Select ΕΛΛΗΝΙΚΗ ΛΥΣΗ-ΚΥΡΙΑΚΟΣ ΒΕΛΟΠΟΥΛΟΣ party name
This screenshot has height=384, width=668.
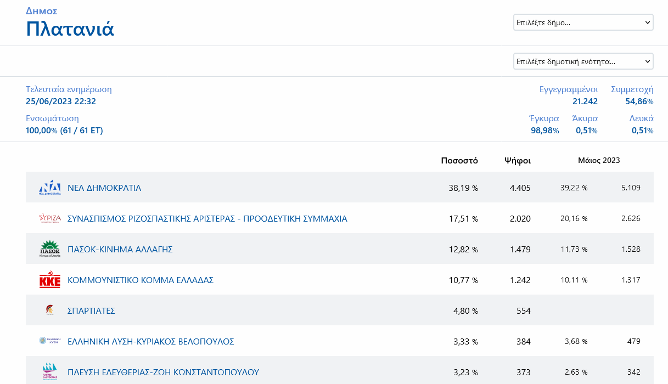click(150, 341)
